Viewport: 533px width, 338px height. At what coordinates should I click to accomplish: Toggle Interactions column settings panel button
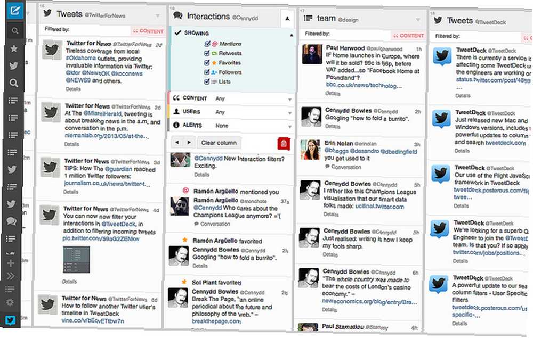click(x=288, y=18)
